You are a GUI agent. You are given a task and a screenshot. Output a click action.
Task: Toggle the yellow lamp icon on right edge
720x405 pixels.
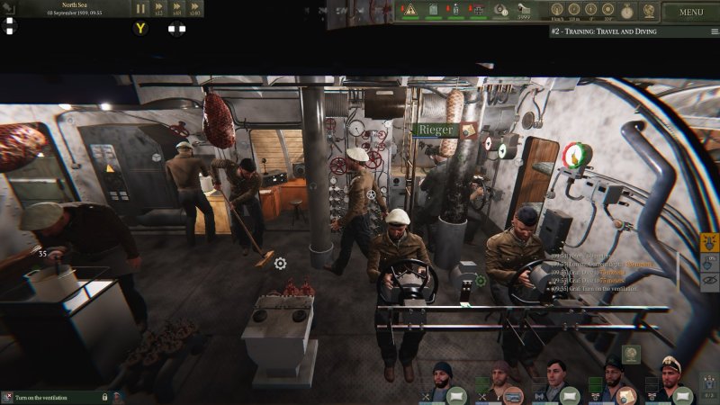pos(709,243)
